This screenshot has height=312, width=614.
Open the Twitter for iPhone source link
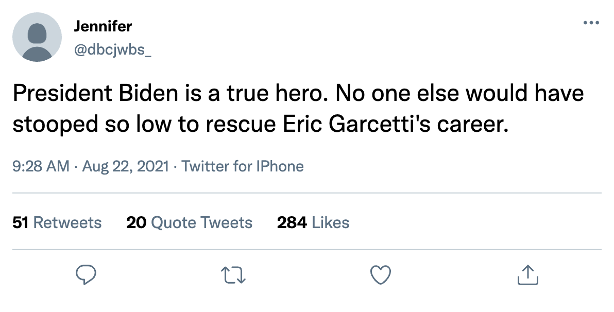point(243,166)
